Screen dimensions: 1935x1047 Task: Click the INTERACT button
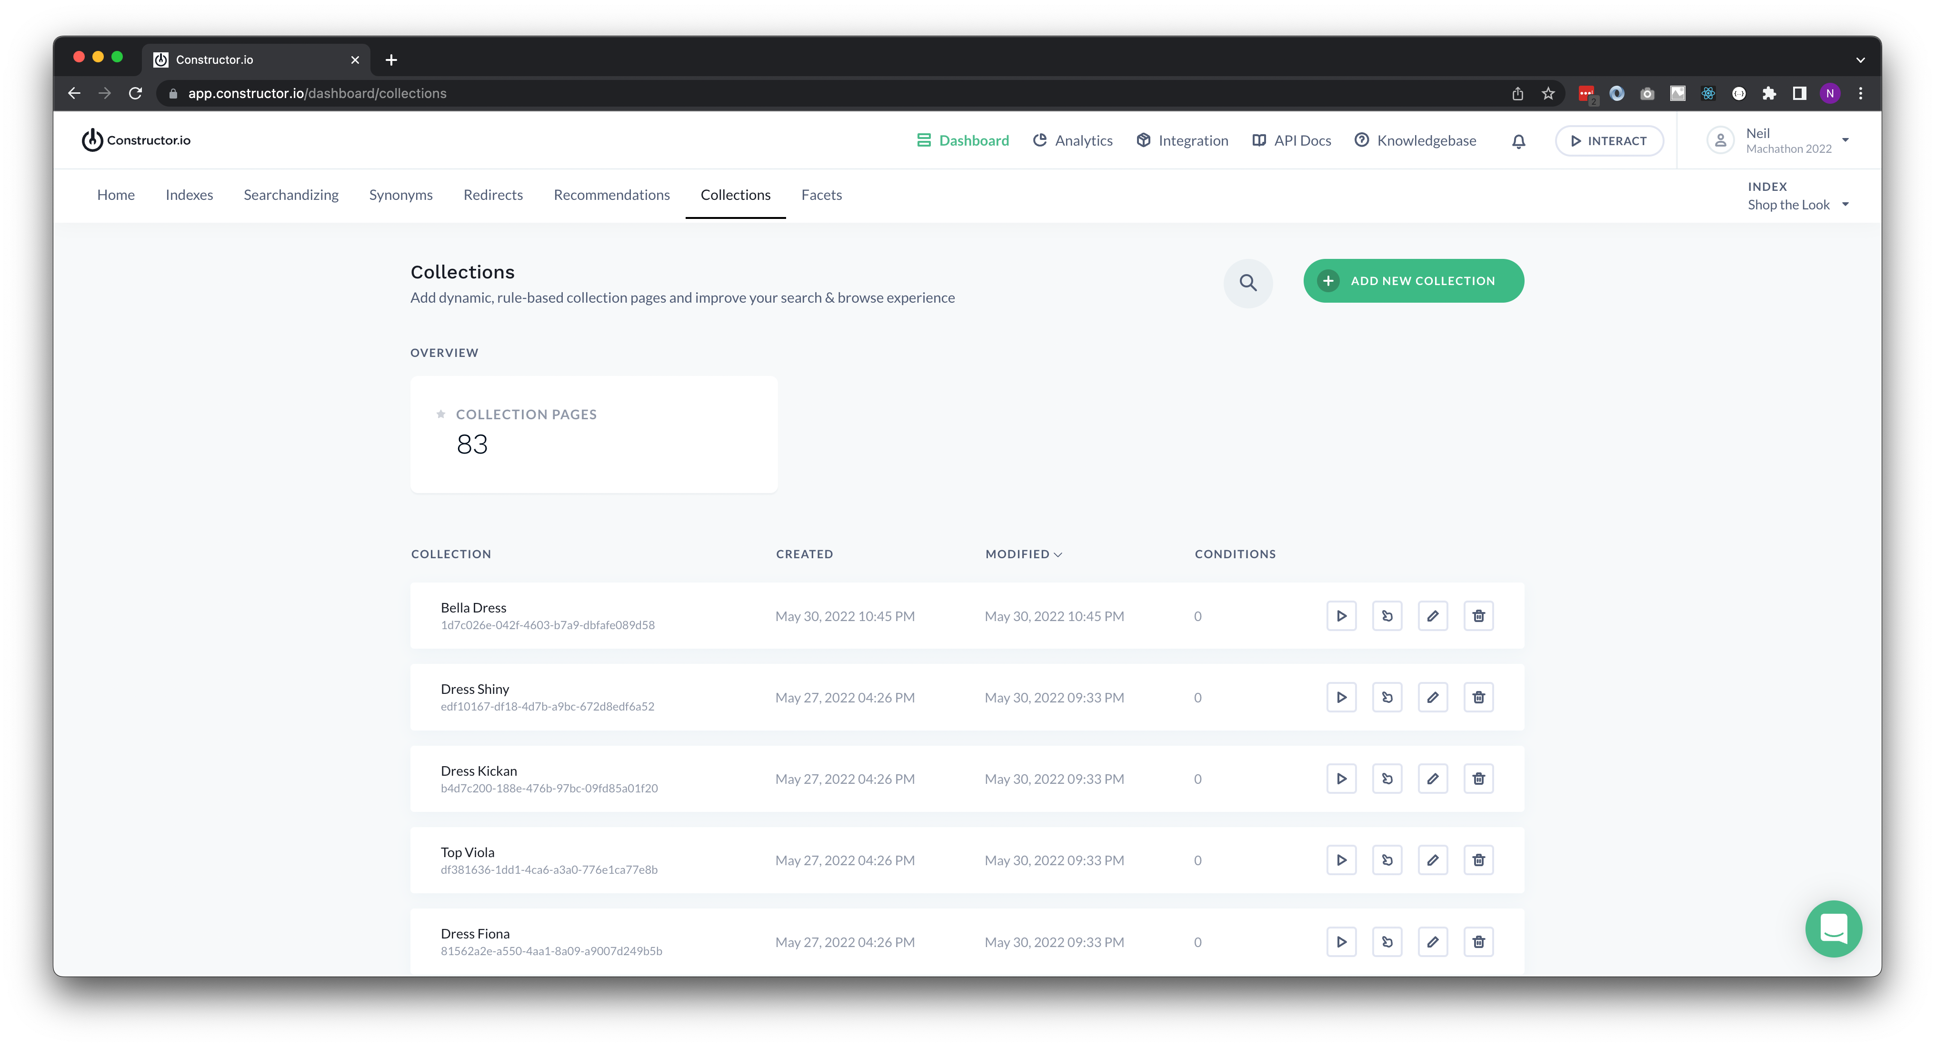tap(1609, 140)
